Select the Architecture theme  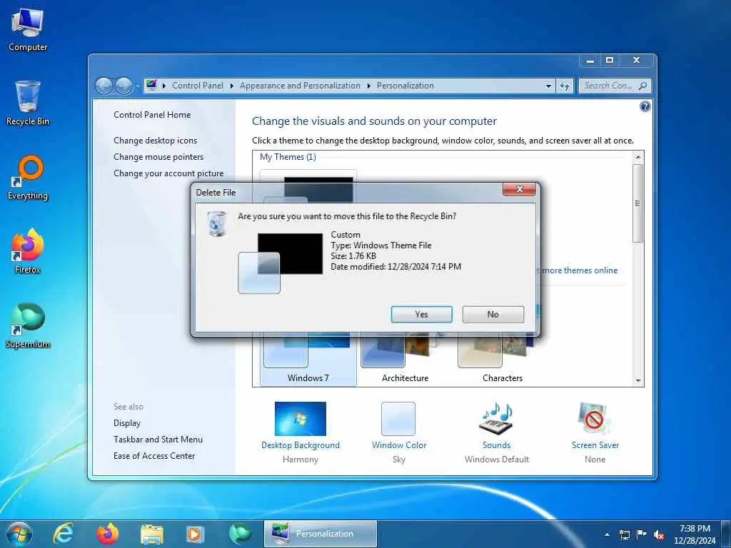405,359
